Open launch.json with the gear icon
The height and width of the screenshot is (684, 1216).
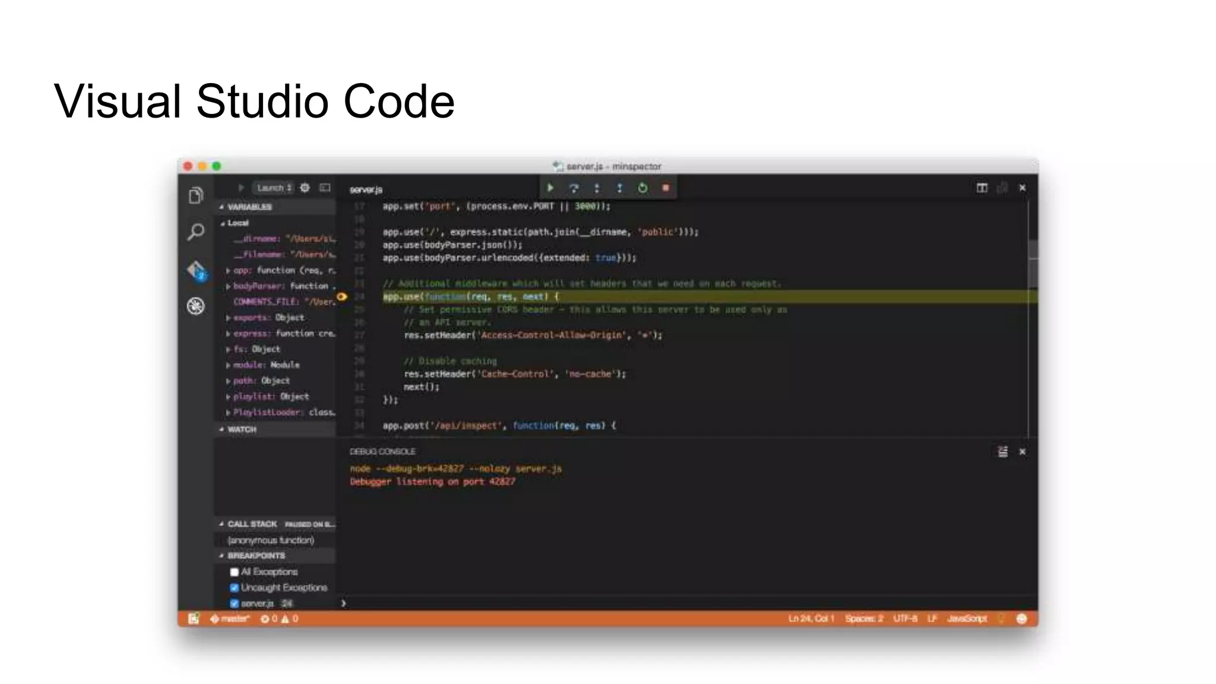pos(305,188)
